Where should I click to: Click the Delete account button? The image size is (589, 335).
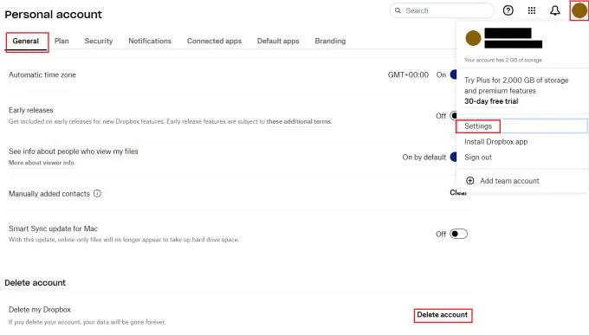443,315
